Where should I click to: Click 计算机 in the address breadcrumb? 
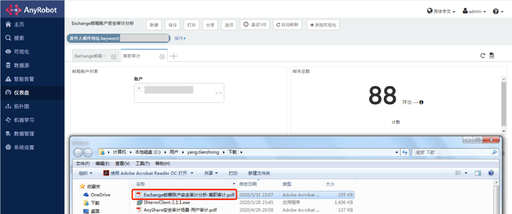(119, 152)
